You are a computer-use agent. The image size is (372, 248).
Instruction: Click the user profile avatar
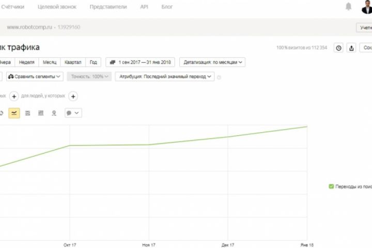tap(366, 7)
